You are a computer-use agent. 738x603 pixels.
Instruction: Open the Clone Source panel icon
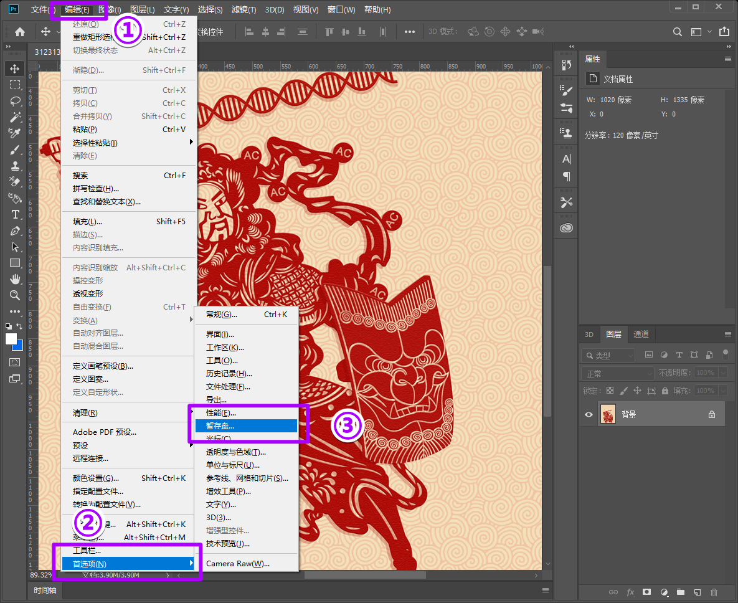(x=566, y=134)
